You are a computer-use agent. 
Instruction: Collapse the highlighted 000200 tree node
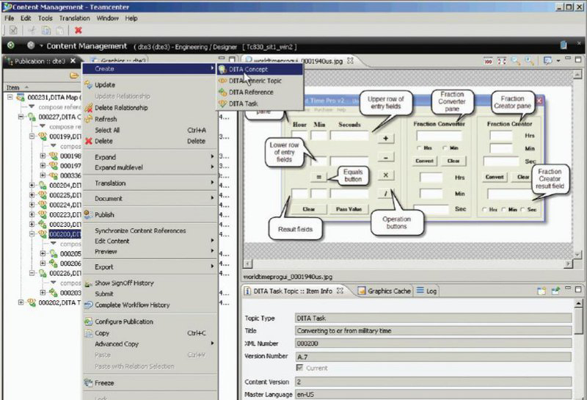tap(32, 234)
